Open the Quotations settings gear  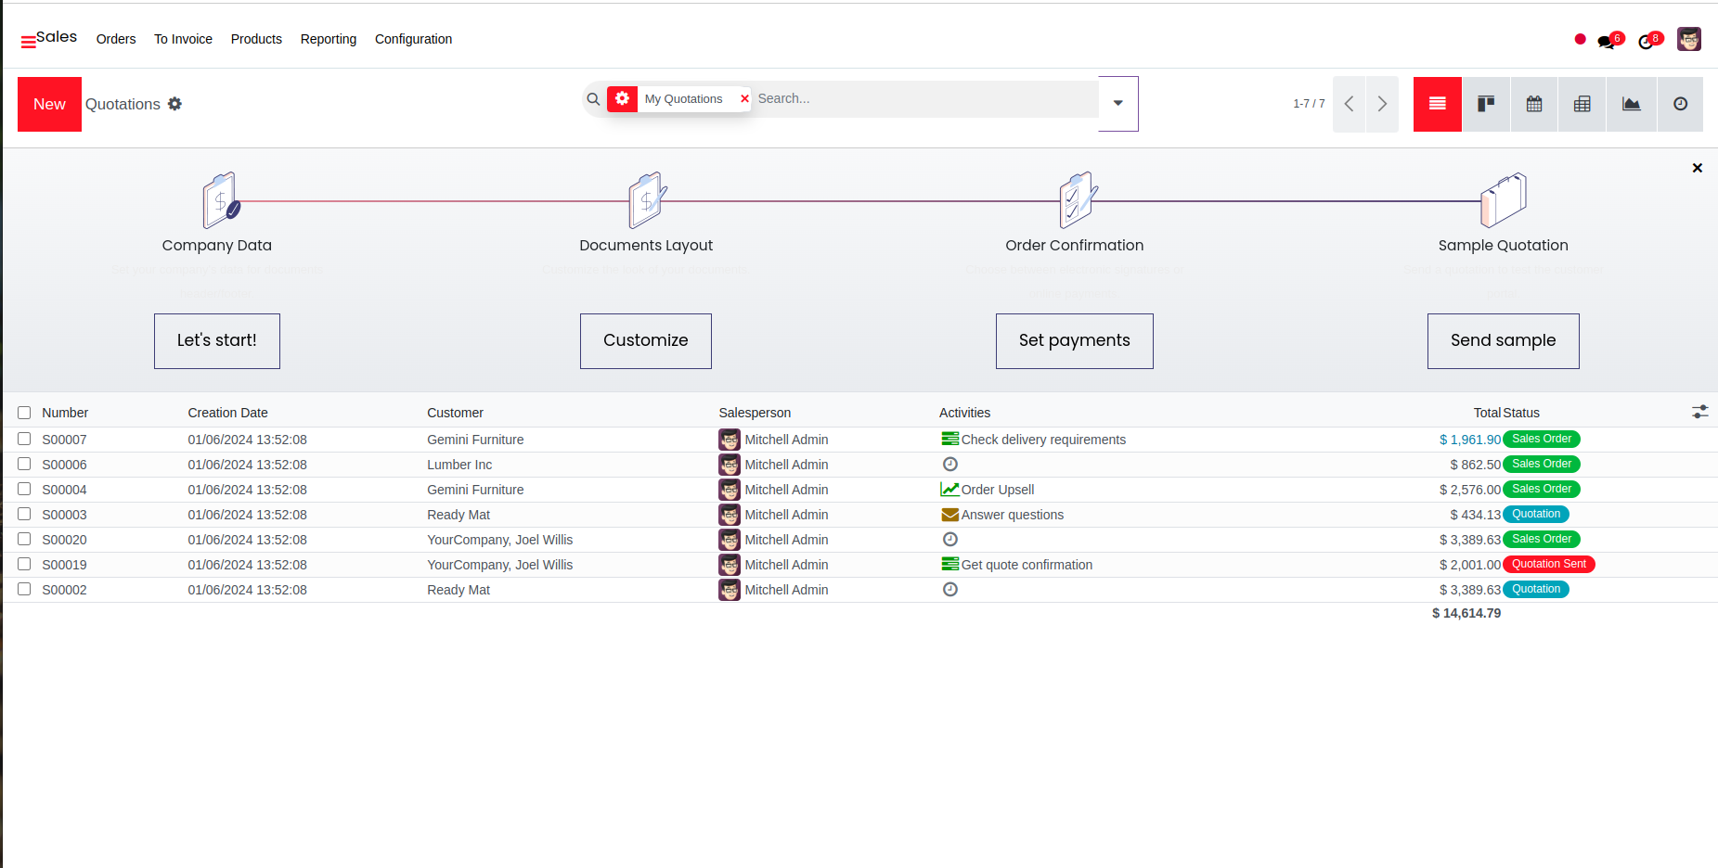tap(174, 104)
